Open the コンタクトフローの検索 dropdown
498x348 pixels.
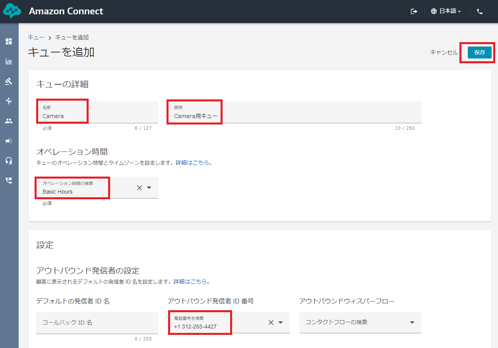[360, 322]
